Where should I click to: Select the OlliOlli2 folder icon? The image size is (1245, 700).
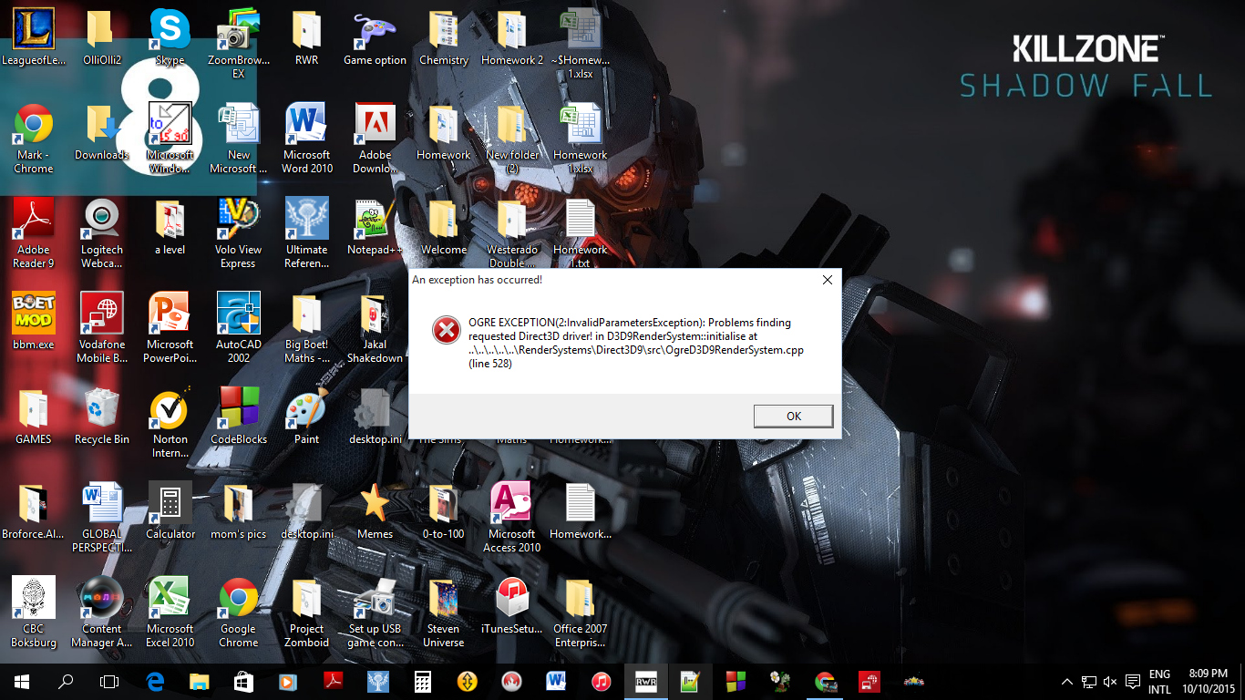[x=102, y=38]
